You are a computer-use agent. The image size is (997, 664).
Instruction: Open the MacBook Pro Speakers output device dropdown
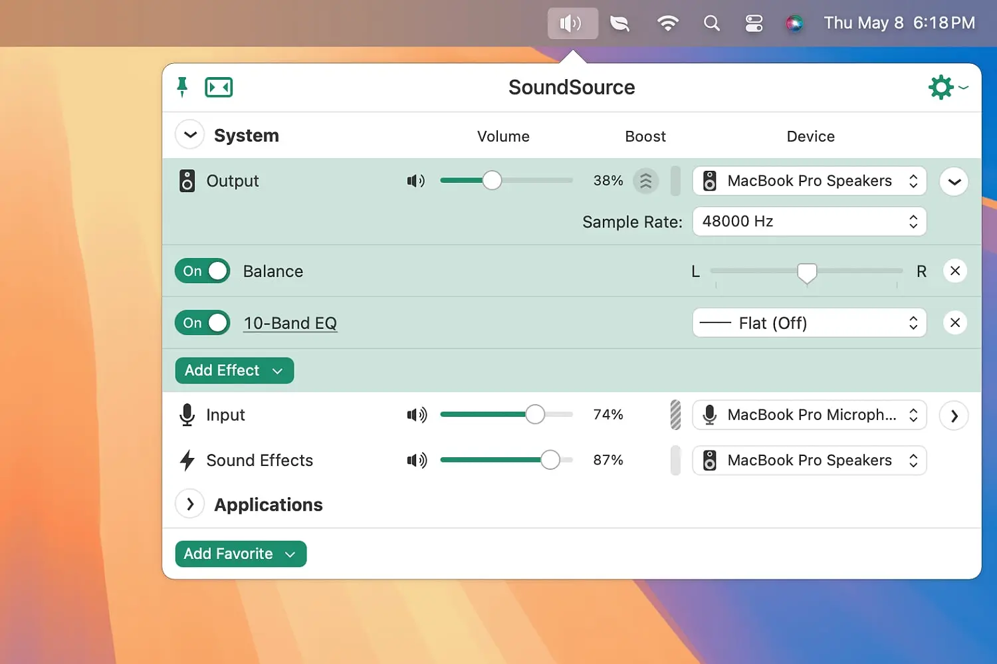pyautogui.click(x=809, y=180)
